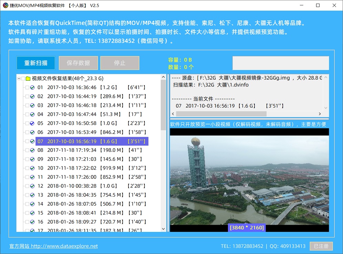Click the status check icon of file 06
The image size is (343, 254).
pos(32,132)
